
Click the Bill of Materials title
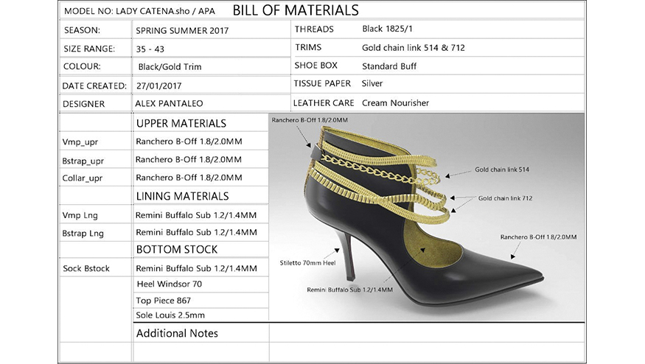tap(296, 10)
